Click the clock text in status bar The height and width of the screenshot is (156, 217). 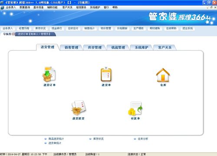click(x=23, y=154)
